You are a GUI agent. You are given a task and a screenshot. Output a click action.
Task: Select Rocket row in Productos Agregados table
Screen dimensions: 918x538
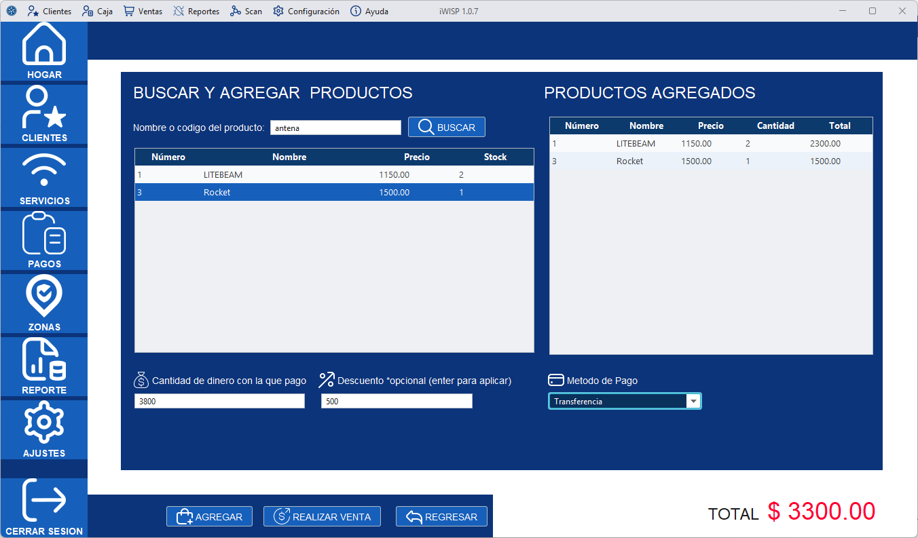[710, 161]
